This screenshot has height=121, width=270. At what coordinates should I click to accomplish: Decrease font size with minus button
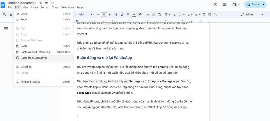coord(98,15)
